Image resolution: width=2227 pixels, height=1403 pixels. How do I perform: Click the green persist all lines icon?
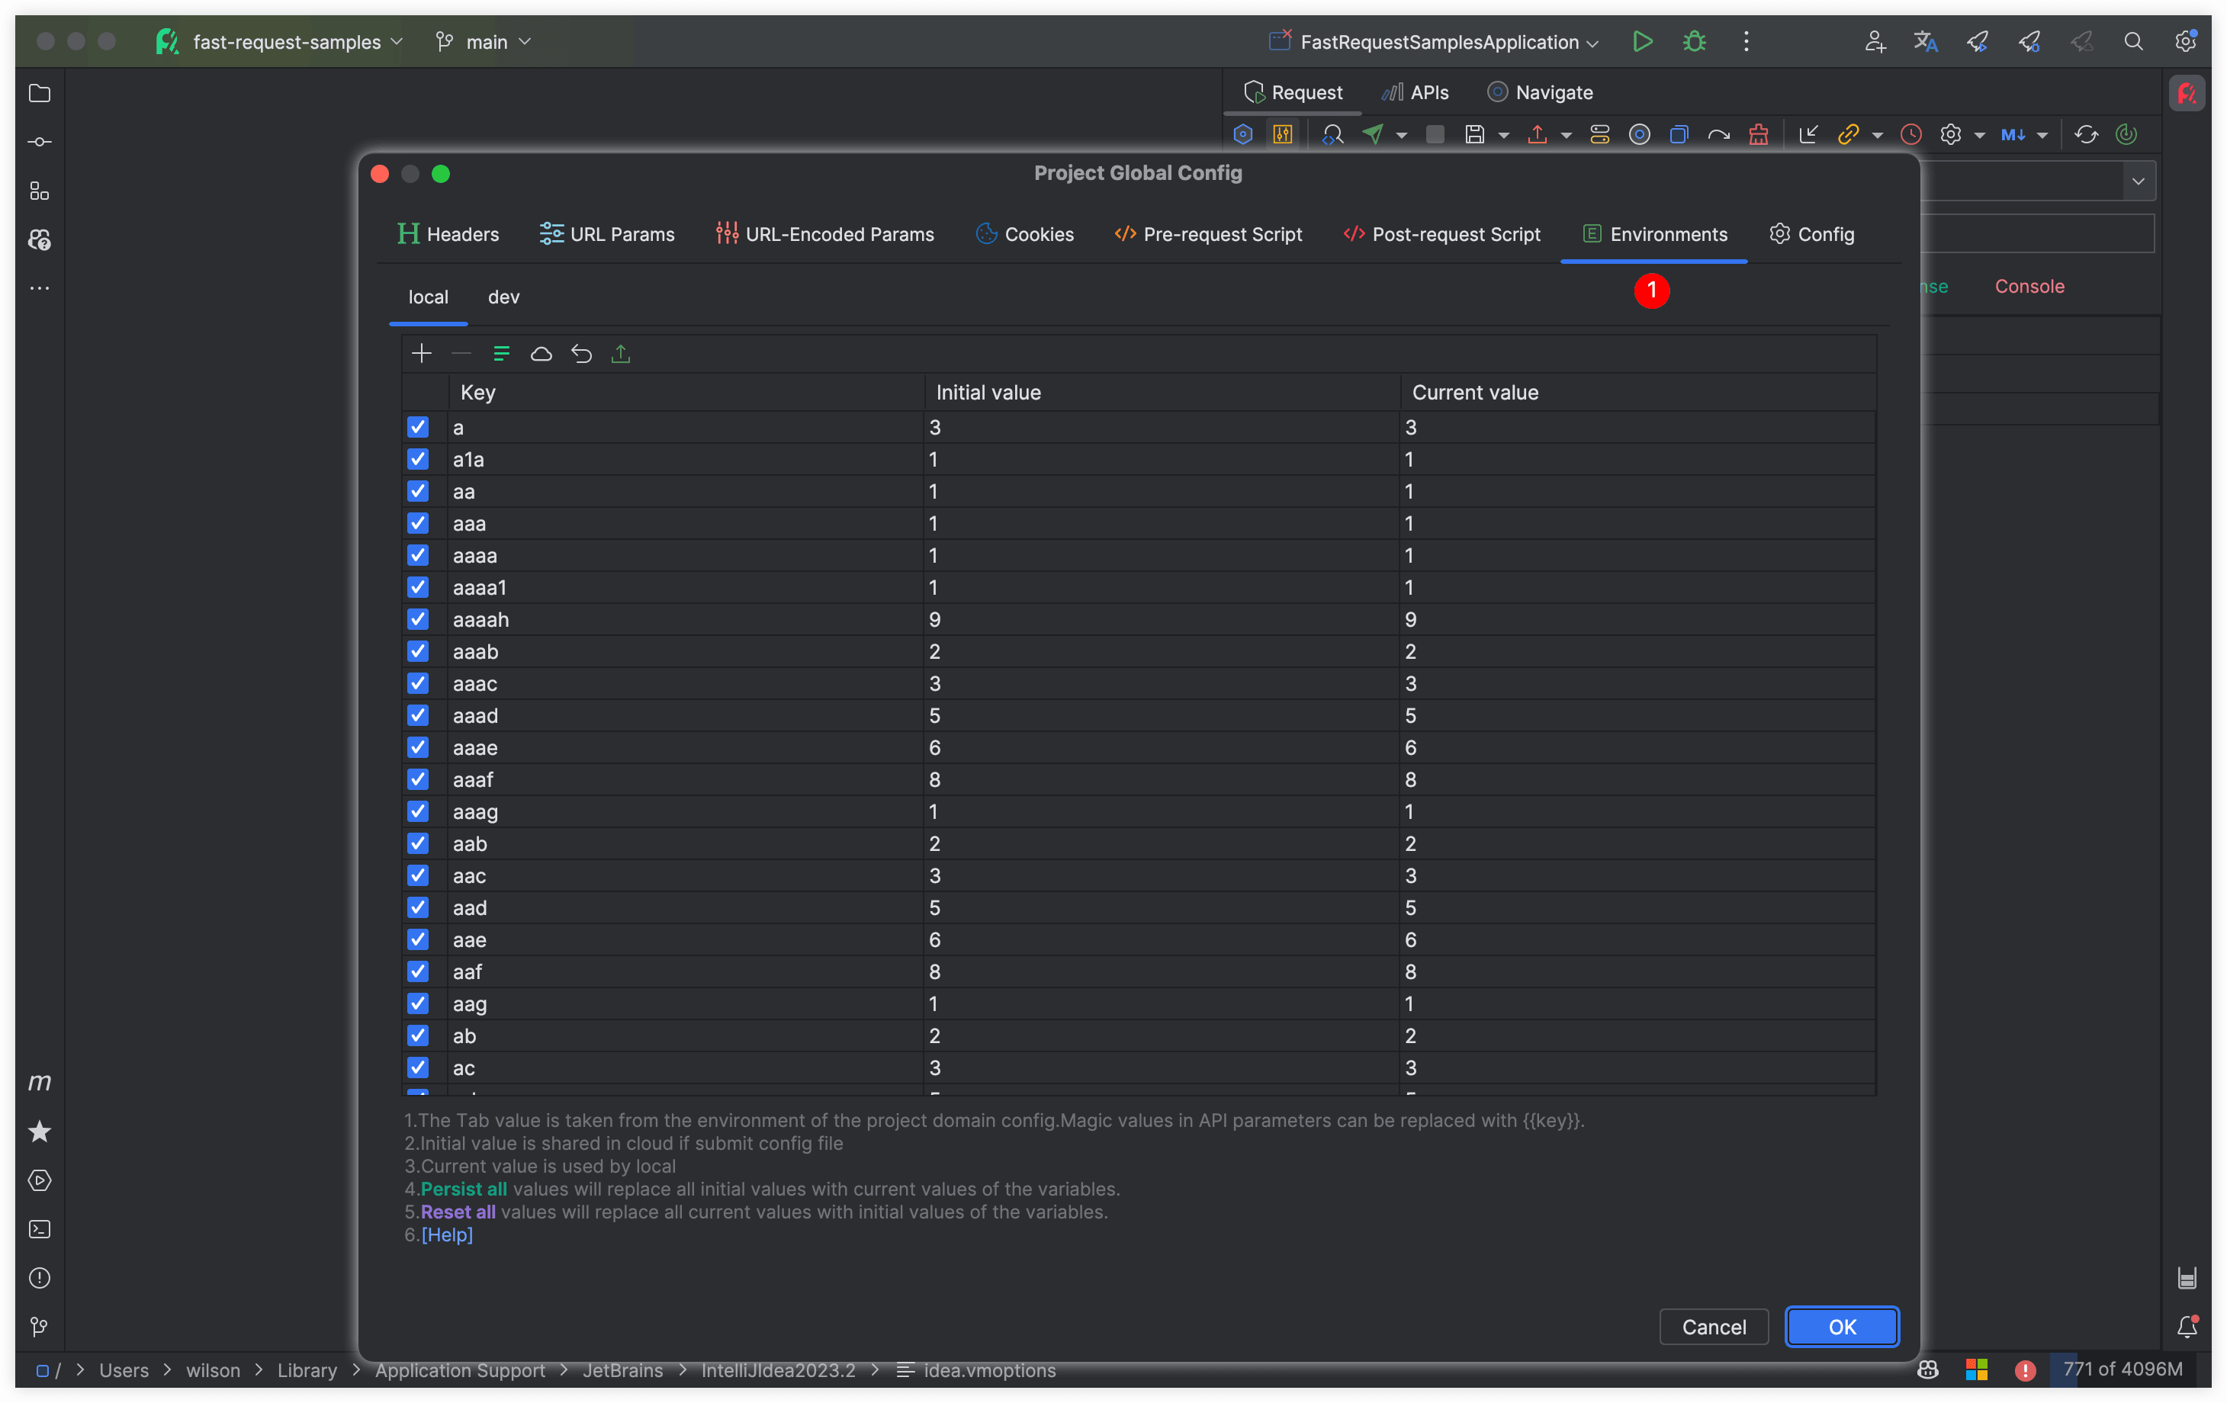(501, 353)
